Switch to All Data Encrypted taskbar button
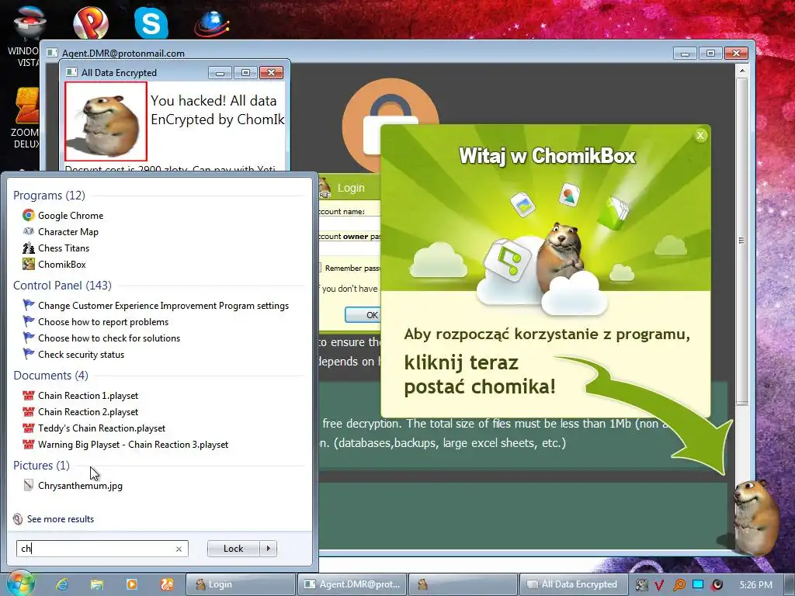 click(574, 584)
